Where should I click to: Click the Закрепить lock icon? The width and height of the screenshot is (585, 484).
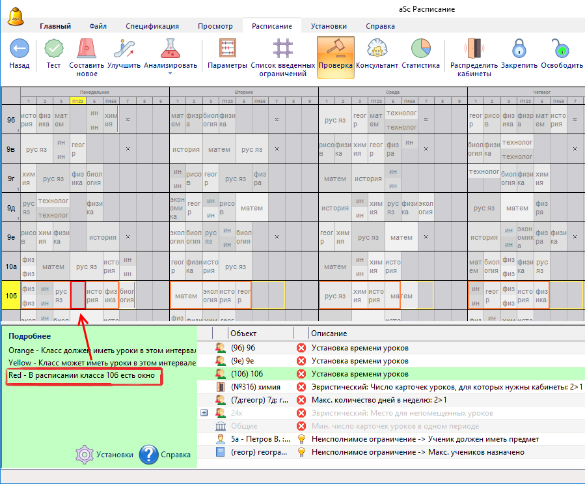(519, 49)
